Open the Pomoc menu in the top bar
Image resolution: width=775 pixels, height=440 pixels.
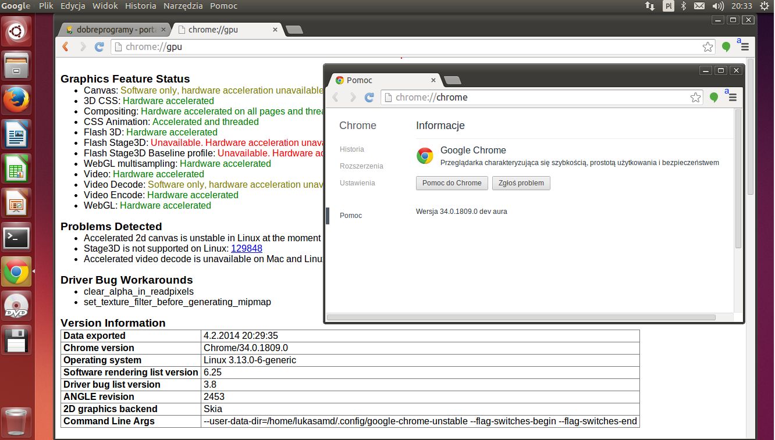tap(223, 6)
